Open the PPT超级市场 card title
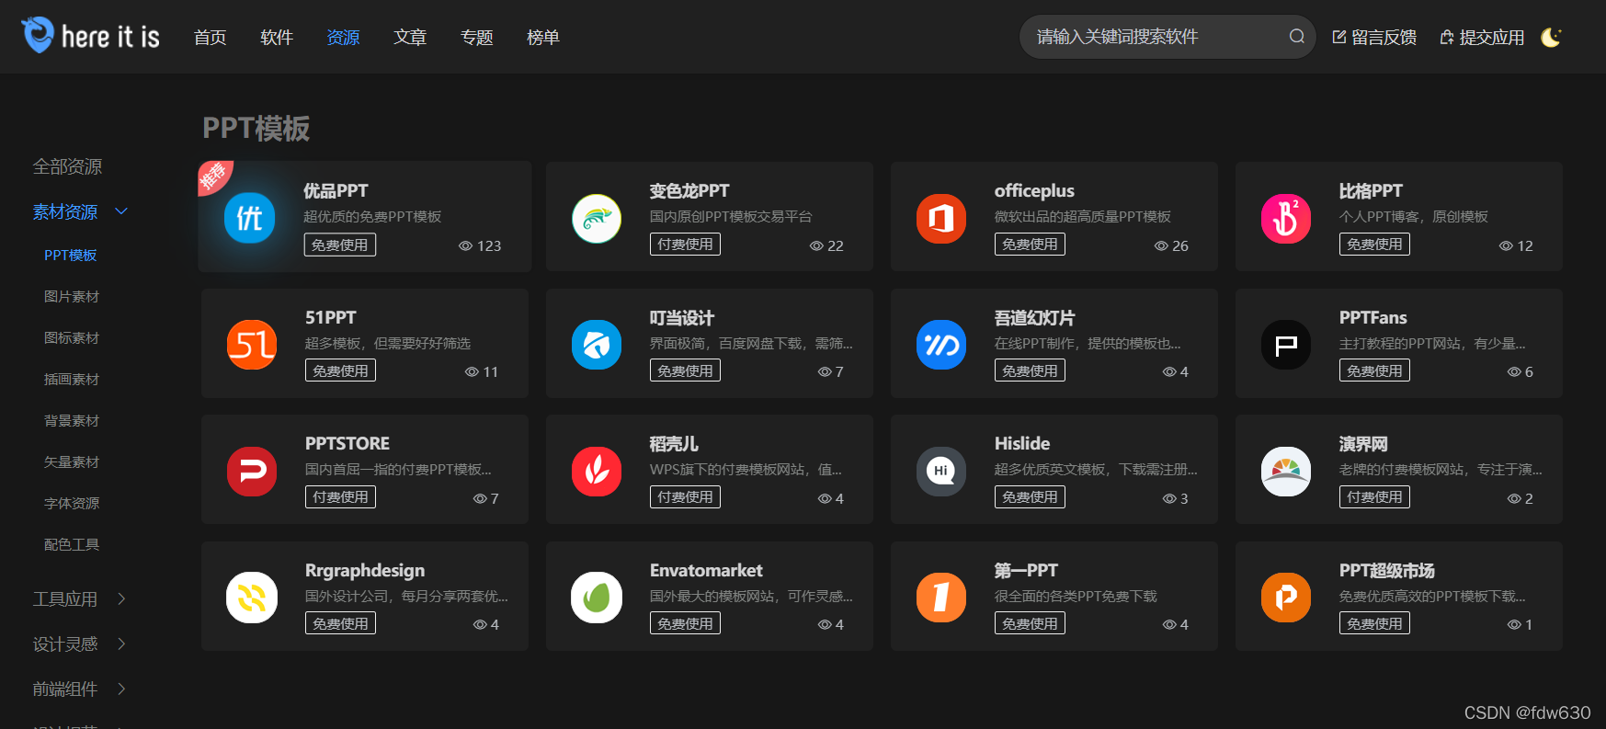The height and width of the screenshot is (729, 1606). click(1386, 570)
